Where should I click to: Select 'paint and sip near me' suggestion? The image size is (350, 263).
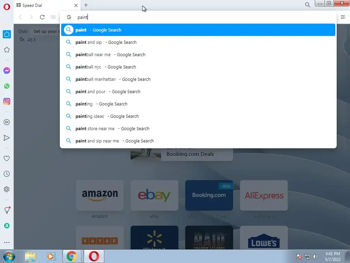point(198,141)
